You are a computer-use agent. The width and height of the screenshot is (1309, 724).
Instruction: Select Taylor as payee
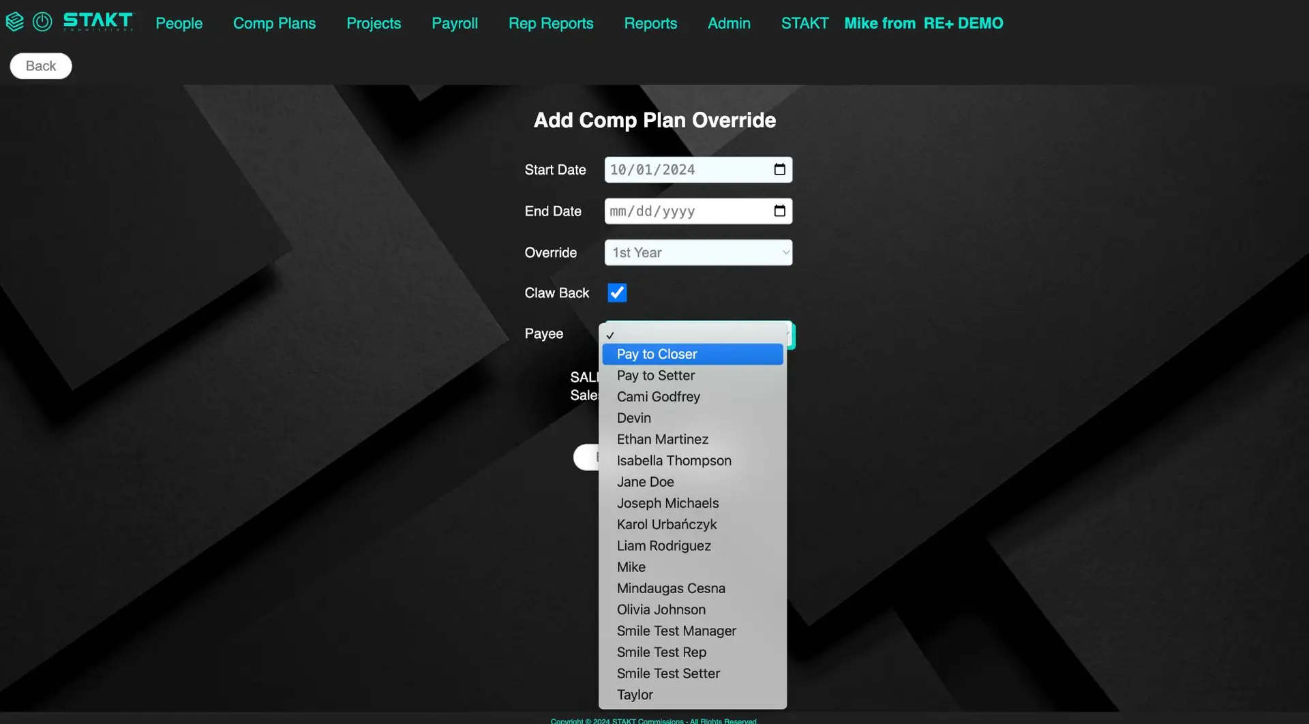tap(693, 695)
